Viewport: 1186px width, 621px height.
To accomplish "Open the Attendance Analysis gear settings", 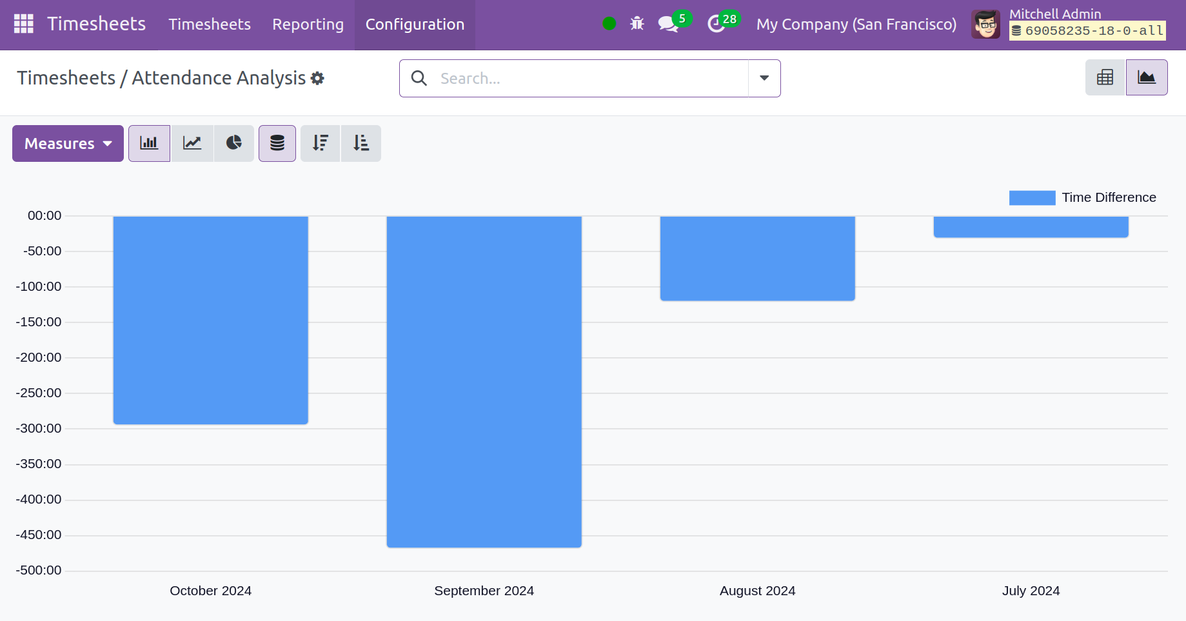I will click(317, 78).
